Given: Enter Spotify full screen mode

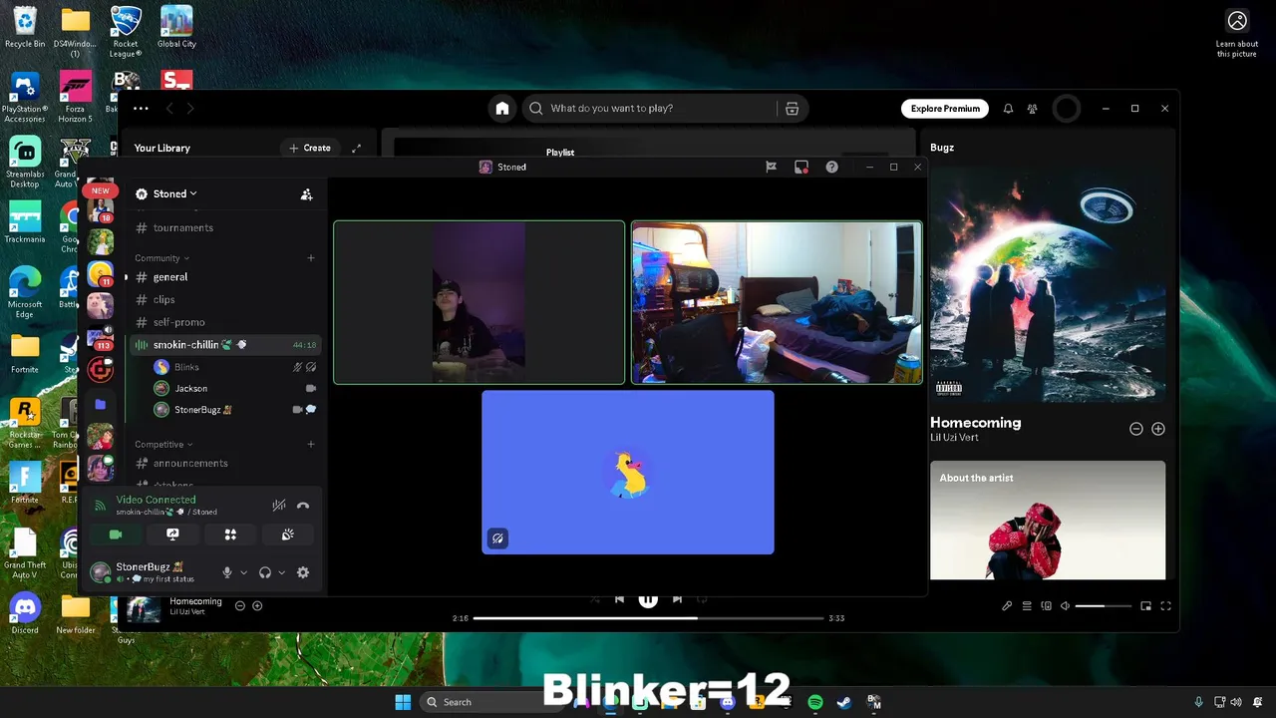Looking at the screenshot, I should [x=1165, y=606].
